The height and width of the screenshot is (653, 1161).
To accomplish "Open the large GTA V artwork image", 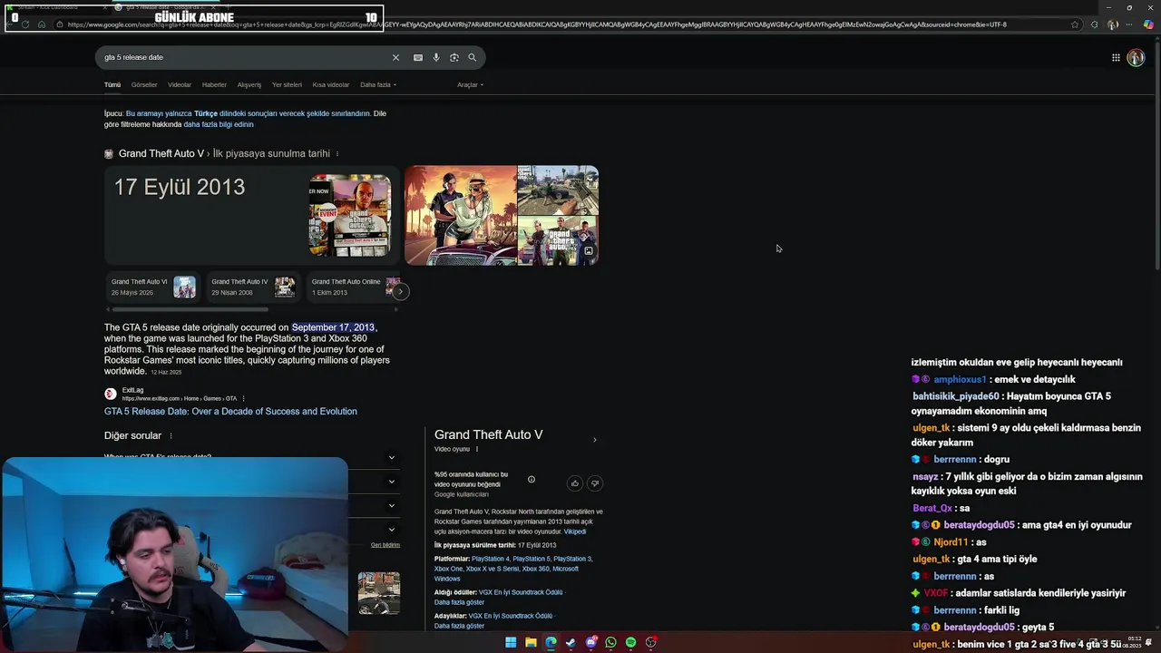I will point(461,216).
